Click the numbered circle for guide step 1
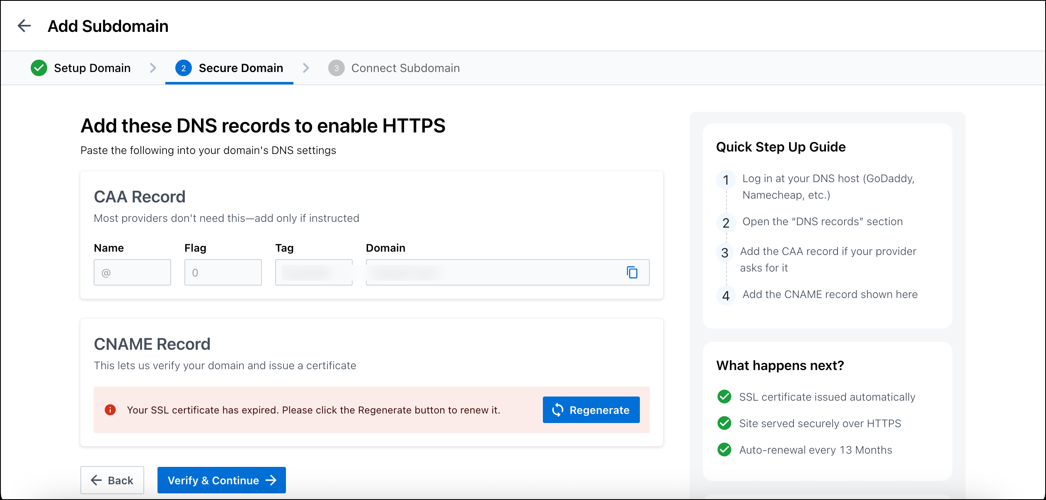Image resolution: width=1046 pixels, height=500 pixels. click(726, 180)
